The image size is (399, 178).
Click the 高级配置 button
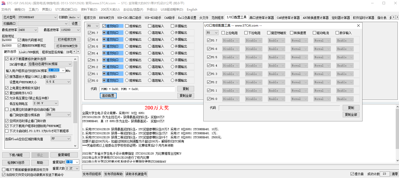coord(108,96)
